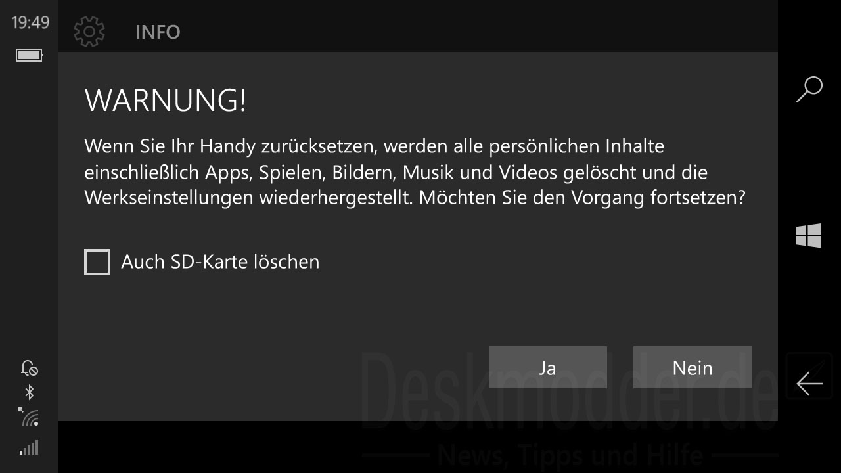Select the Bluetooth status icon
Image resolution: width=841 pixels, height=473 pixels.
click(x=30, y=393)
